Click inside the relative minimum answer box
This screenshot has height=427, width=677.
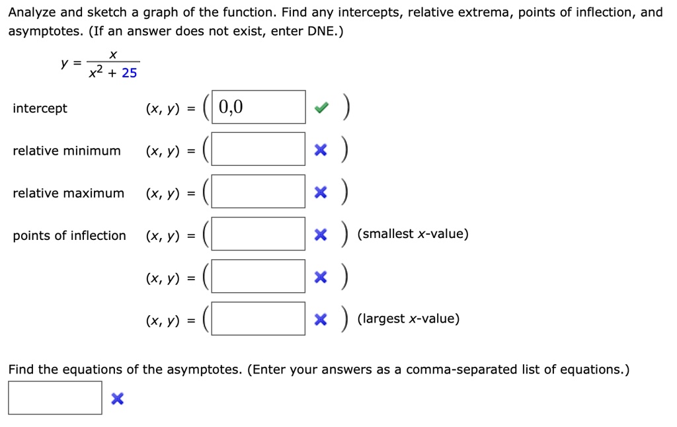pos(258,149)
